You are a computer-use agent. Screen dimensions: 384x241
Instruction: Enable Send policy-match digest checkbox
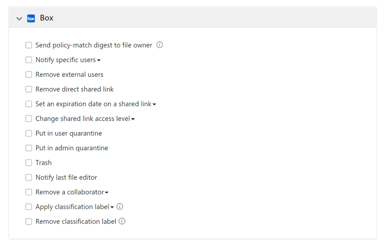[x=29, y=45]
